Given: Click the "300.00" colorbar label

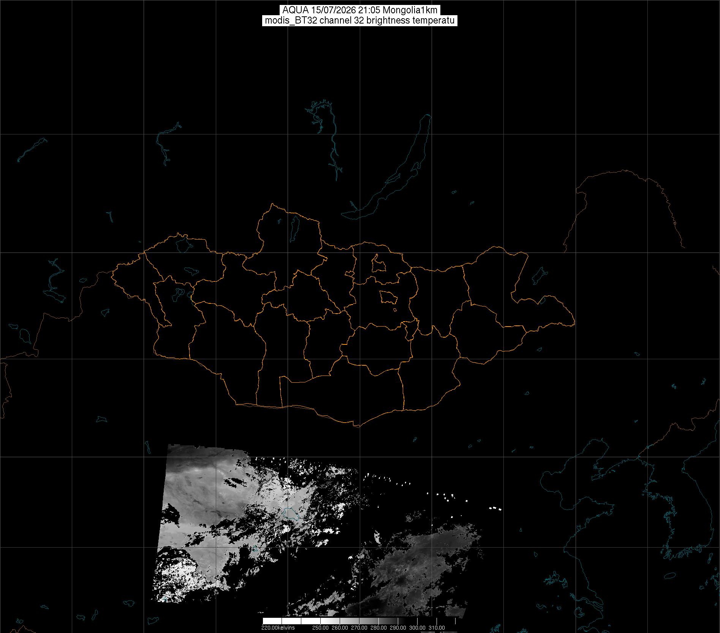Looking at the screenshot, I should (418, 628).
